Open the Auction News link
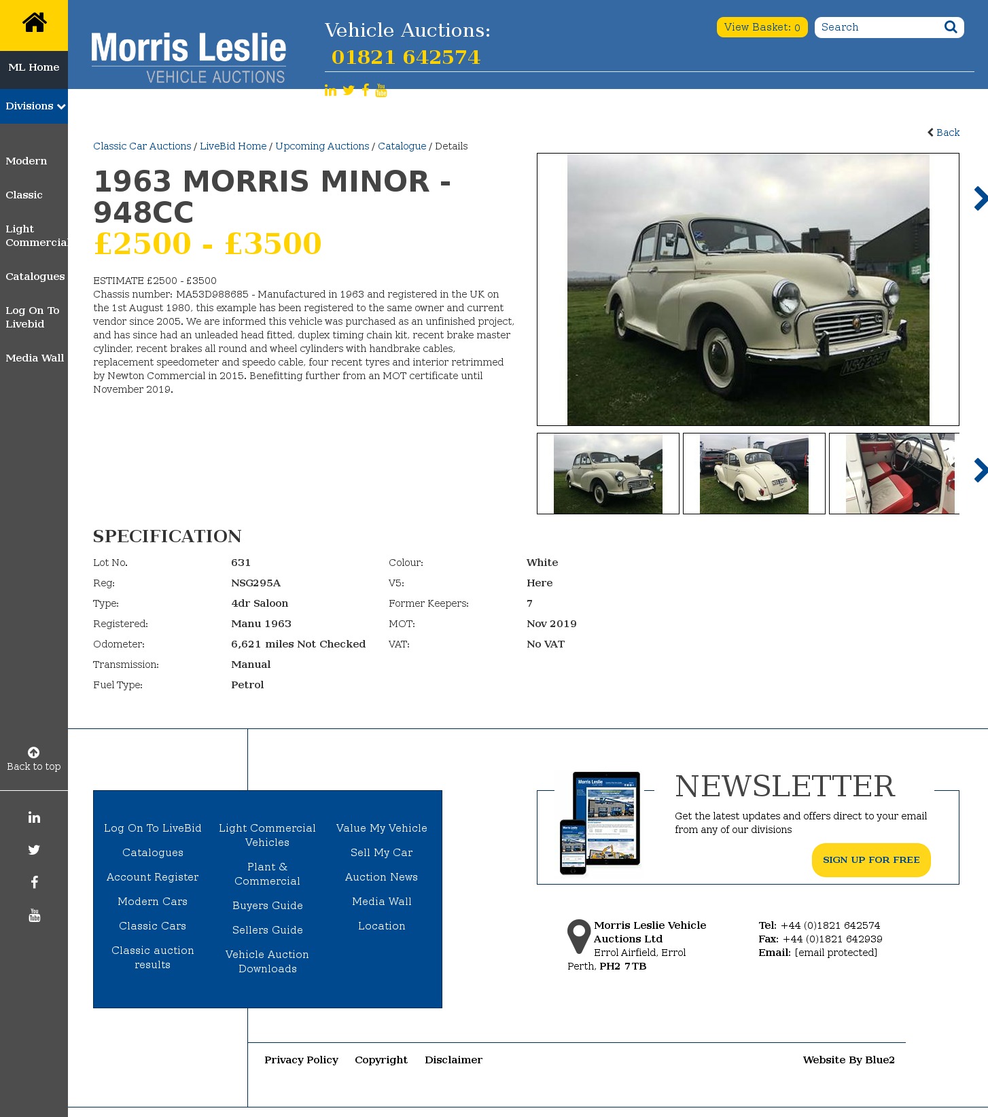The height and width of the screenshot is (1117, 988). click(382, 877)
